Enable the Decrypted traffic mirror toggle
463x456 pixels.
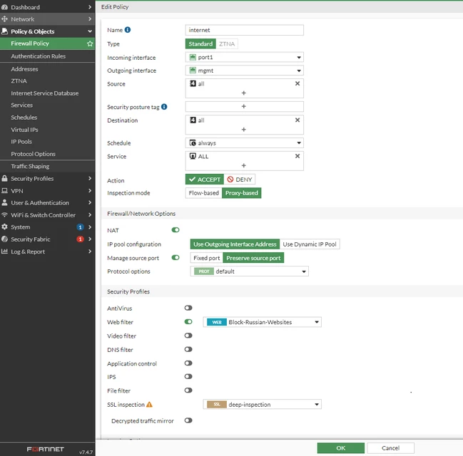point(188,420)
